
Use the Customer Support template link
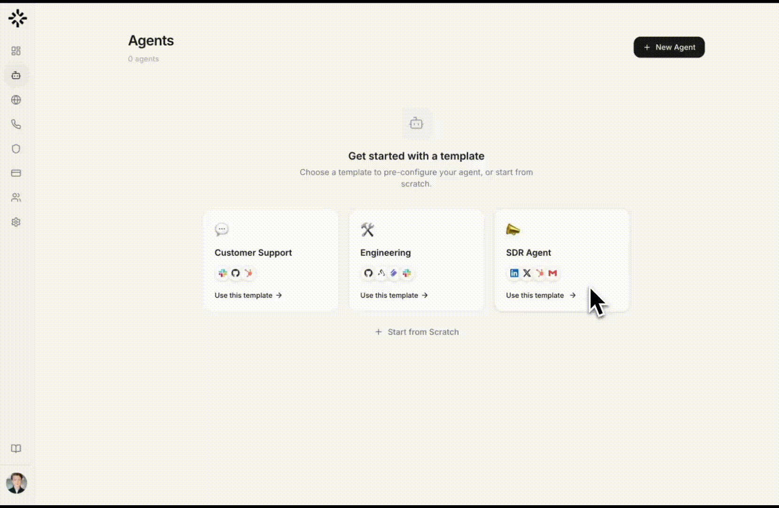(248, 295)
